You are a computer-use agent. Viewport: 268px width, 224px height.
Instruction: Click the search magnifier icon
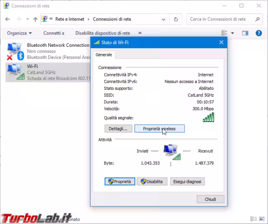(257, 19)
